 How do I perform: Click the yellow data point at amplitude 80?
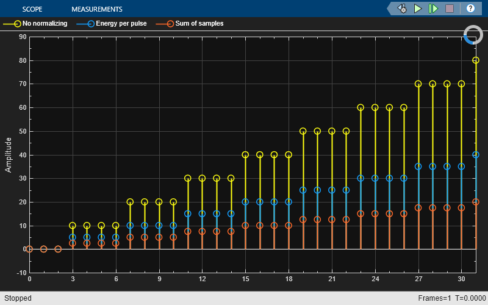pos(476,60)
